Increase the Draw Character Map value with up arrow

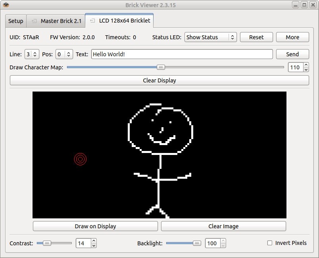click(x=306, y=65)
